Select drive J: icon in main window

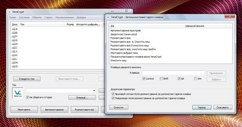tap(13, 51)
